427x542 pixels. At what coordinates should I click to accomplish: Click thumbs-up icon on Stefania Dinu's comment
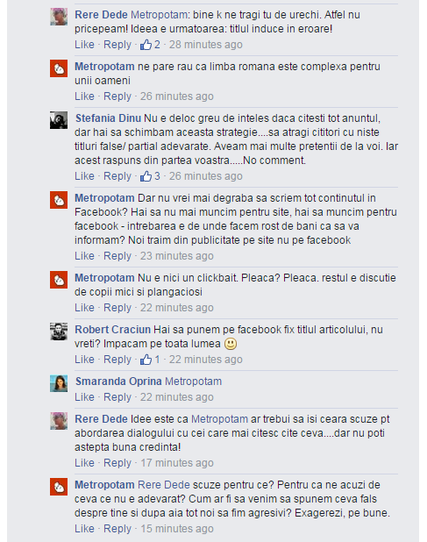(146, 176)
